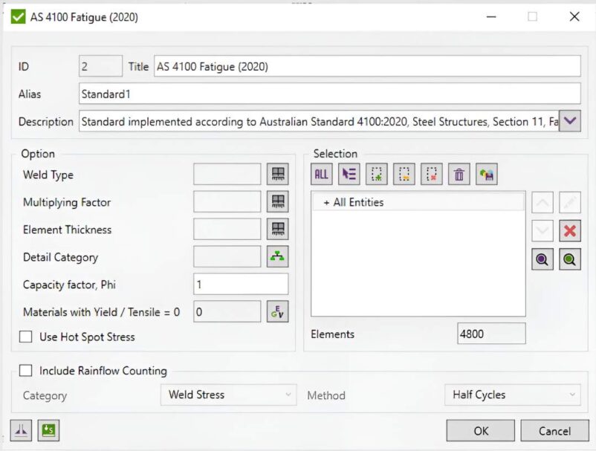Open the Method dropdown showing Half Cycles
This screenshot has height=451, width=596.
(511, 395)
